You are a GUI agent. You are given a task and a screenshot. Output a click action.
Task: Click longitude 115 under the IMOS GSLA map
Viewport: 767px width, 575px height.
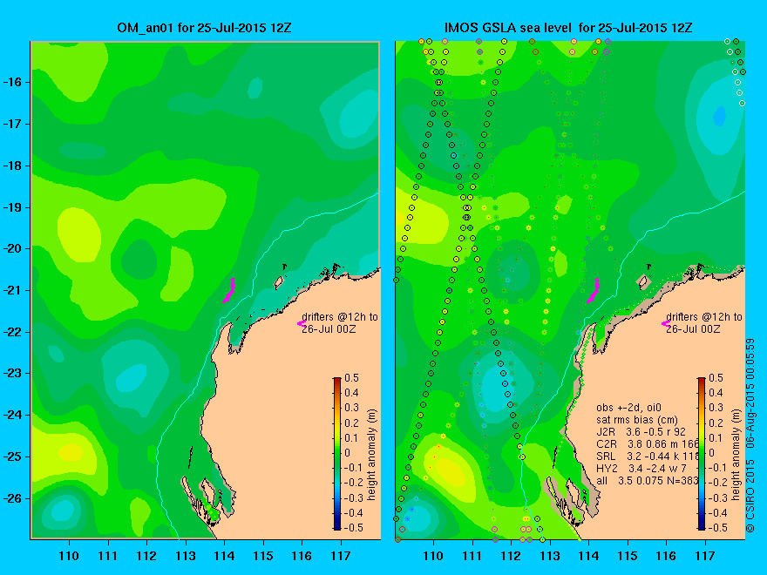(628, 556)
